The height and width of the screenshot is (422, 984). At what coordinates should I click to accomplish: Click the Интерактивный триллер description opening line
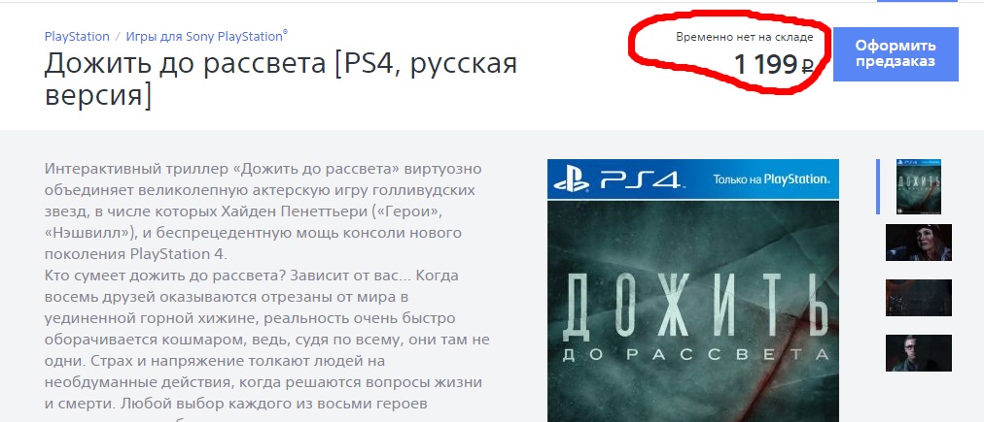263,169
